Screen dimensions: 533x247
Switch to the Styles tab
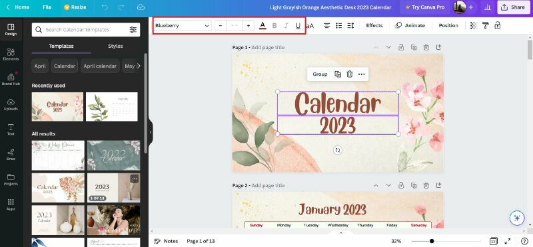(x=115, y=46)
